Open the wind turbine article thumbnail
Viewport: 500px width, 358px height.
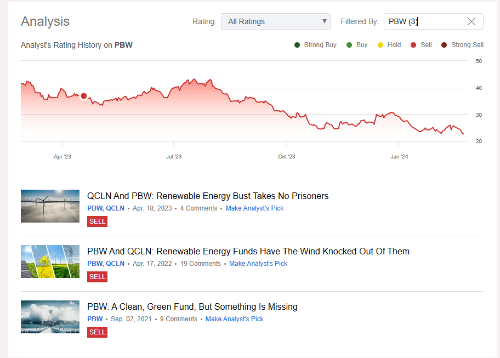(50, 206)
